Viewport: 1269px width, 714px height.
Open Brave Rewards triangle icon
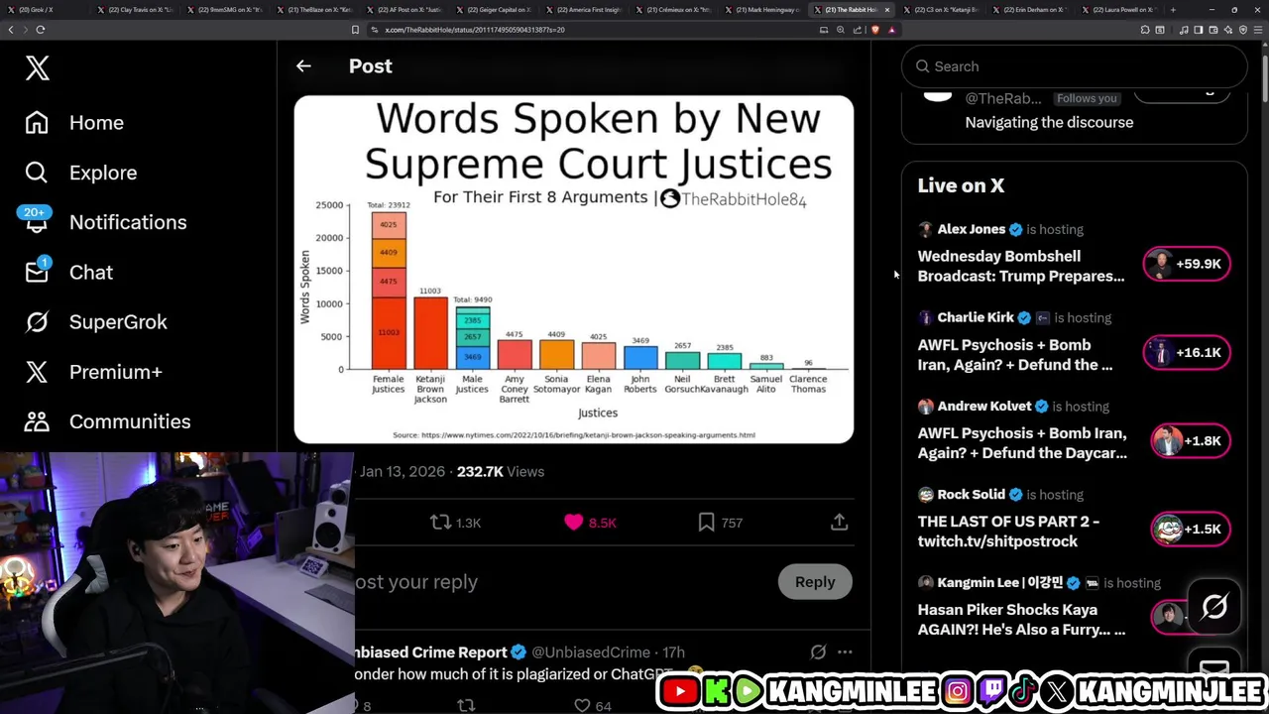click(891, 30)
